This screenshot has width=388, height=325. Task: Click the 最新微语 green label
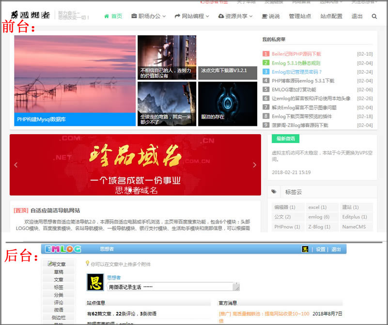click(286, 139)
